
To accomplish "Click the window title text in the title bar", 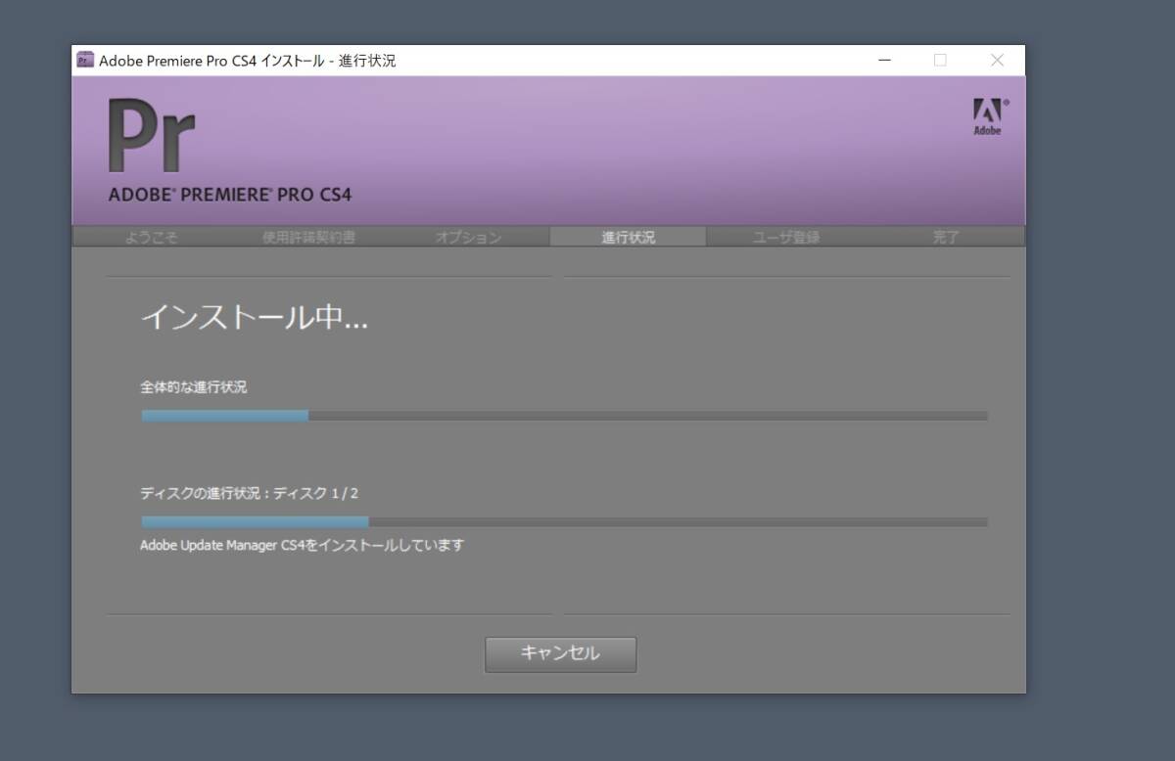I will (248, 61).
